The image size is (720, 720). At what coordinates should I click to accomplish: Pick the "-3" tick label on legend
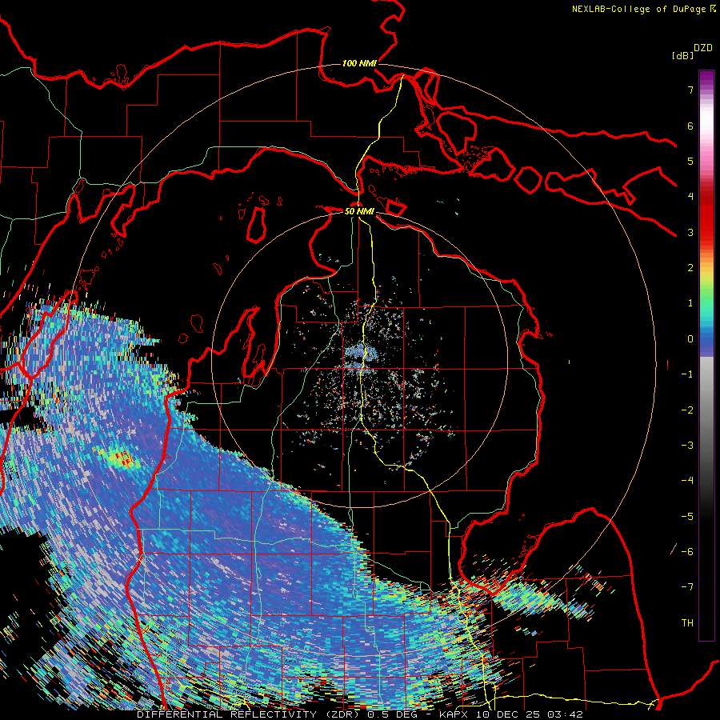point(687,446)
